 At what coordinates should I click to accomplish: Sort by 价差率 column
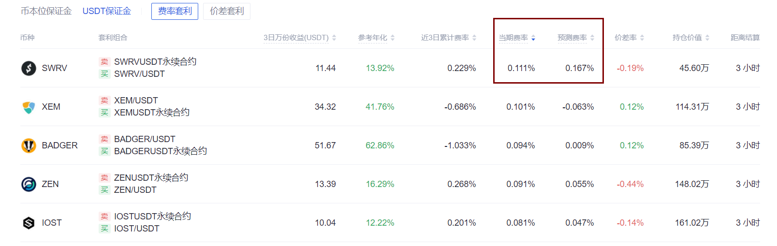coord(629,38)
